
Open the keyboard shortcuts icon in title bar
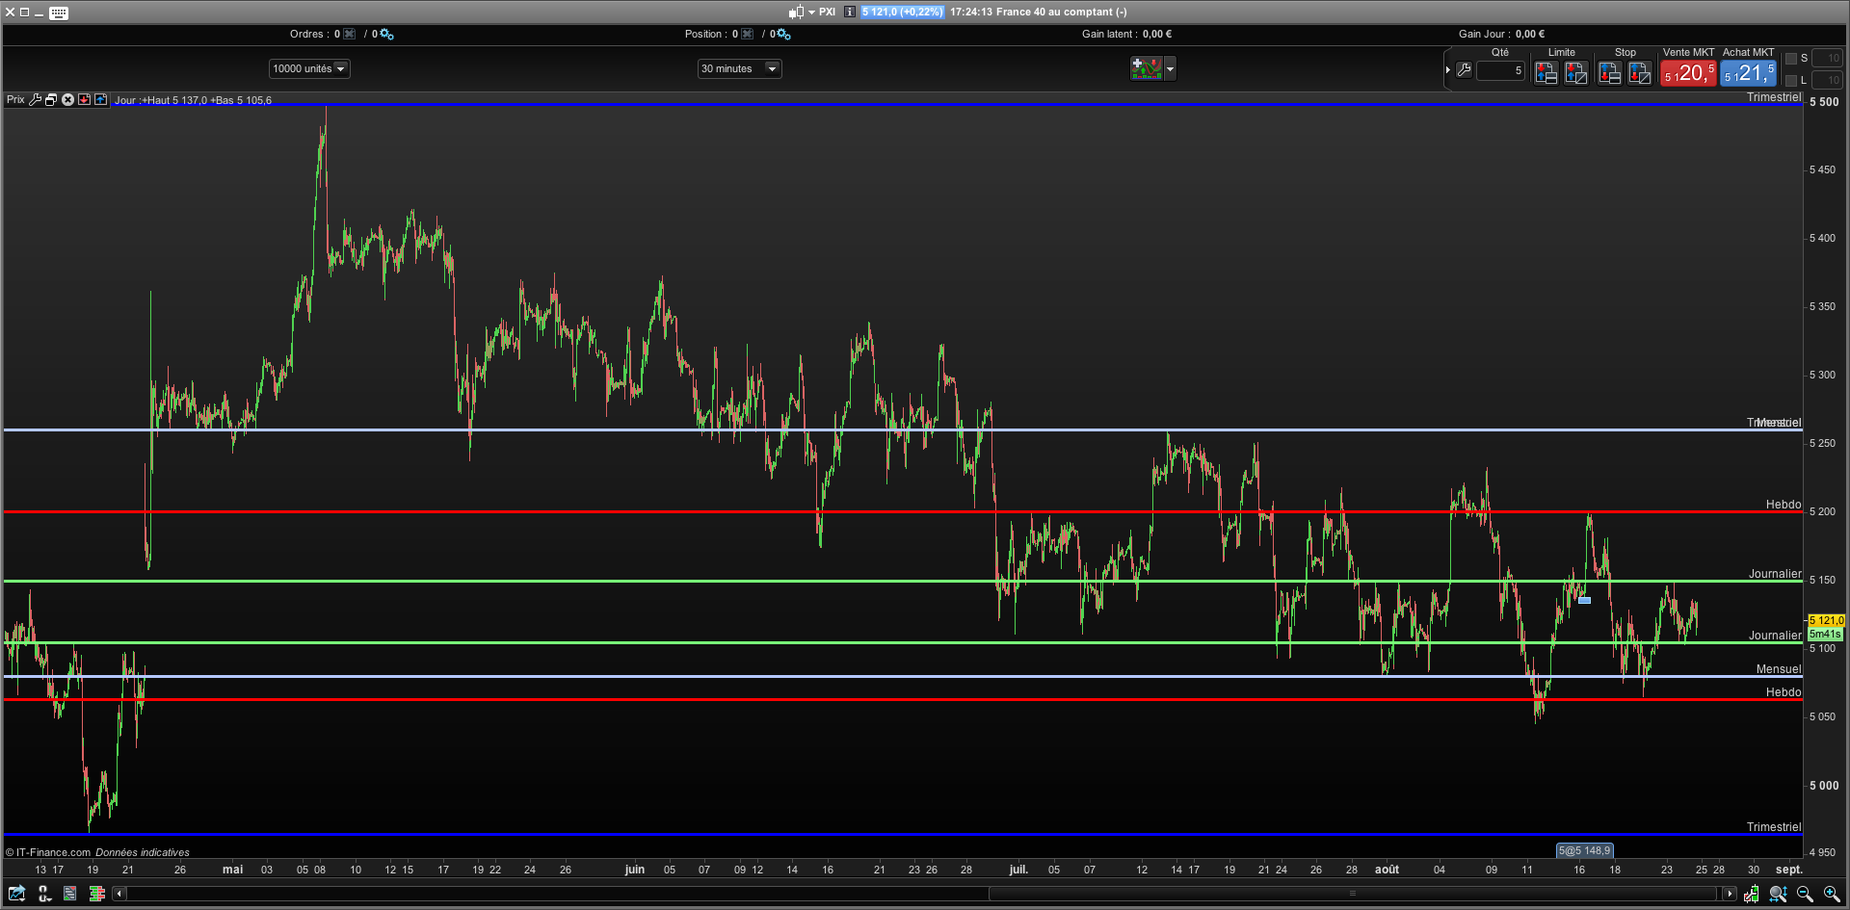59,13
